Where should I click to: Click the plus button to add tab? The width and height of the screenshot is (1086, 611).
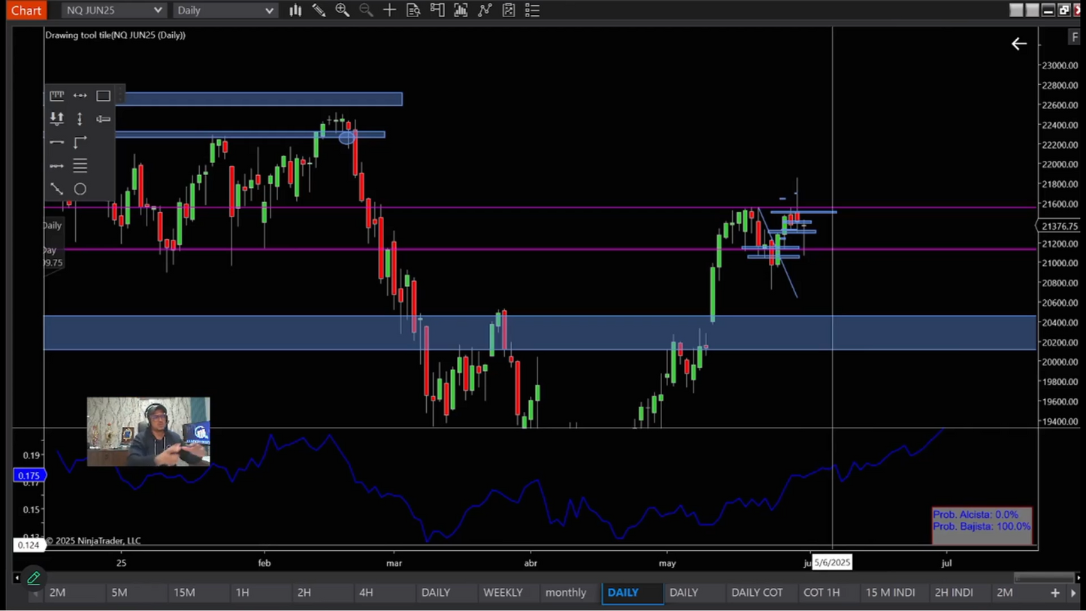tap(1054, 593)
